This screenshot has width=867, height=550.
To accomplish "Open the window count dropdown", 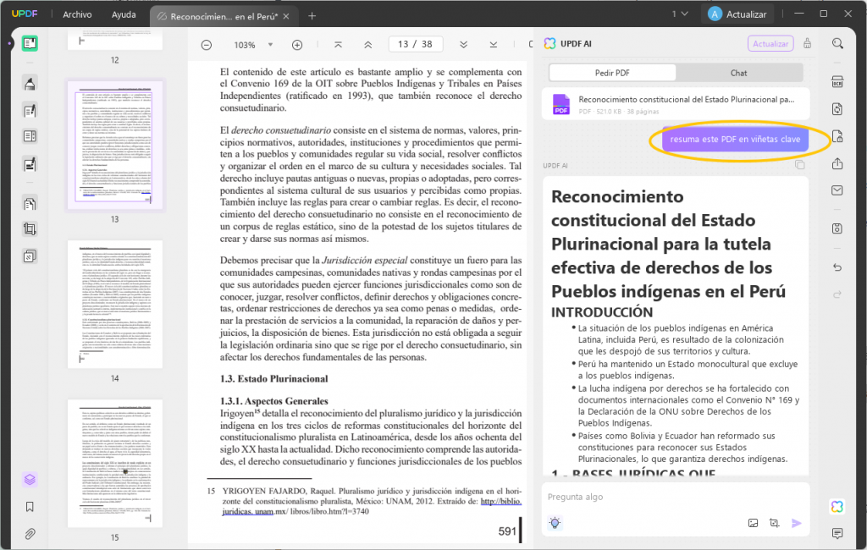I will point(680,14).
